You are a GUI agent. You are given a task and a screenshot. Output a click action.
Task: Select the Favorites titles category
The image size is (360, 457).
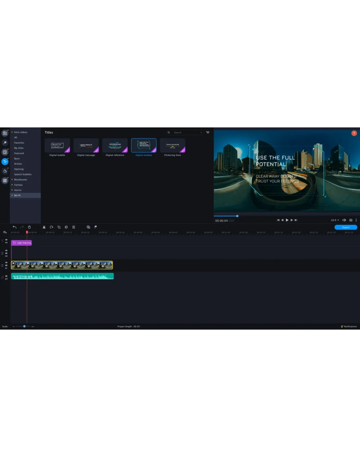click(x=19, y=142)
